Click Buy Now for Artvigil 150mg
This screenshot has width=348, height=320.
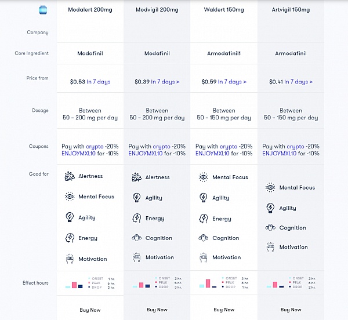(291, 310)
